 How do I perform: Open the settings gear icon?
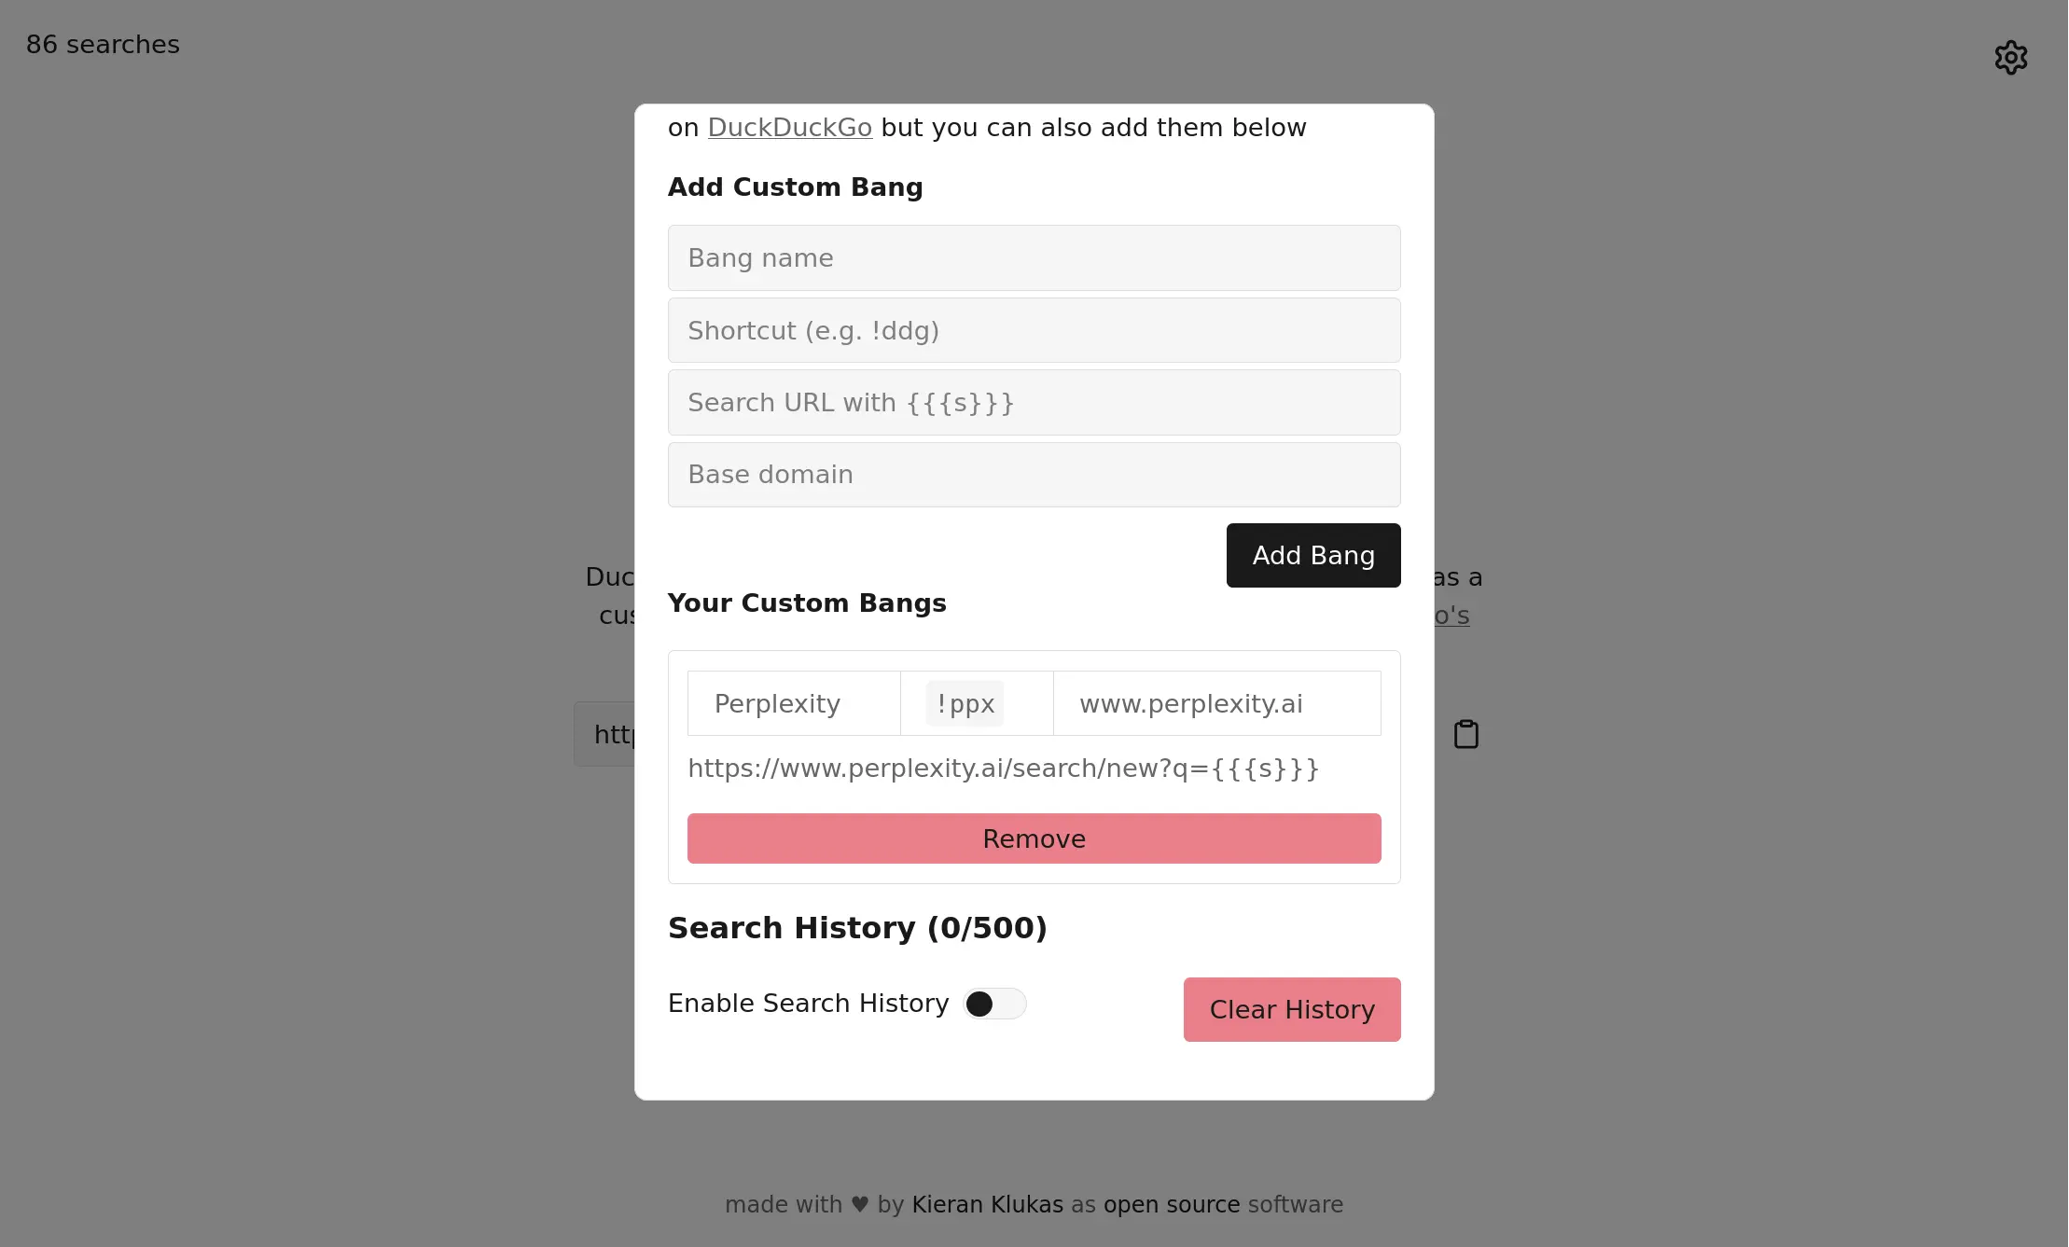pyautogui.click(x=2010, y=57)
